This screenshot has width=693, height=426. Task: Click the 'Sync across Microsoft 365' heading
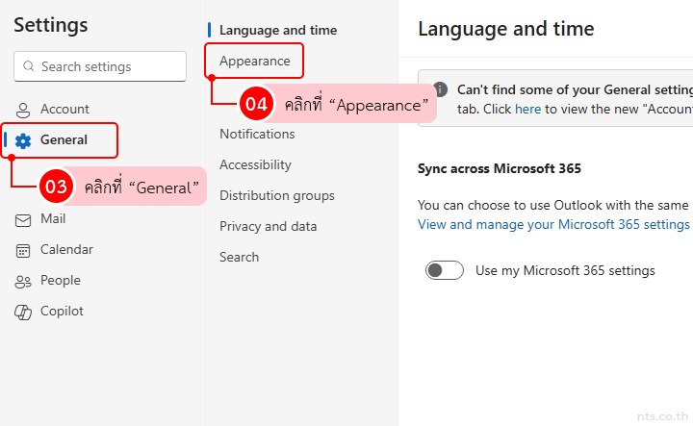pyautogui.click(x=500, y=168)
